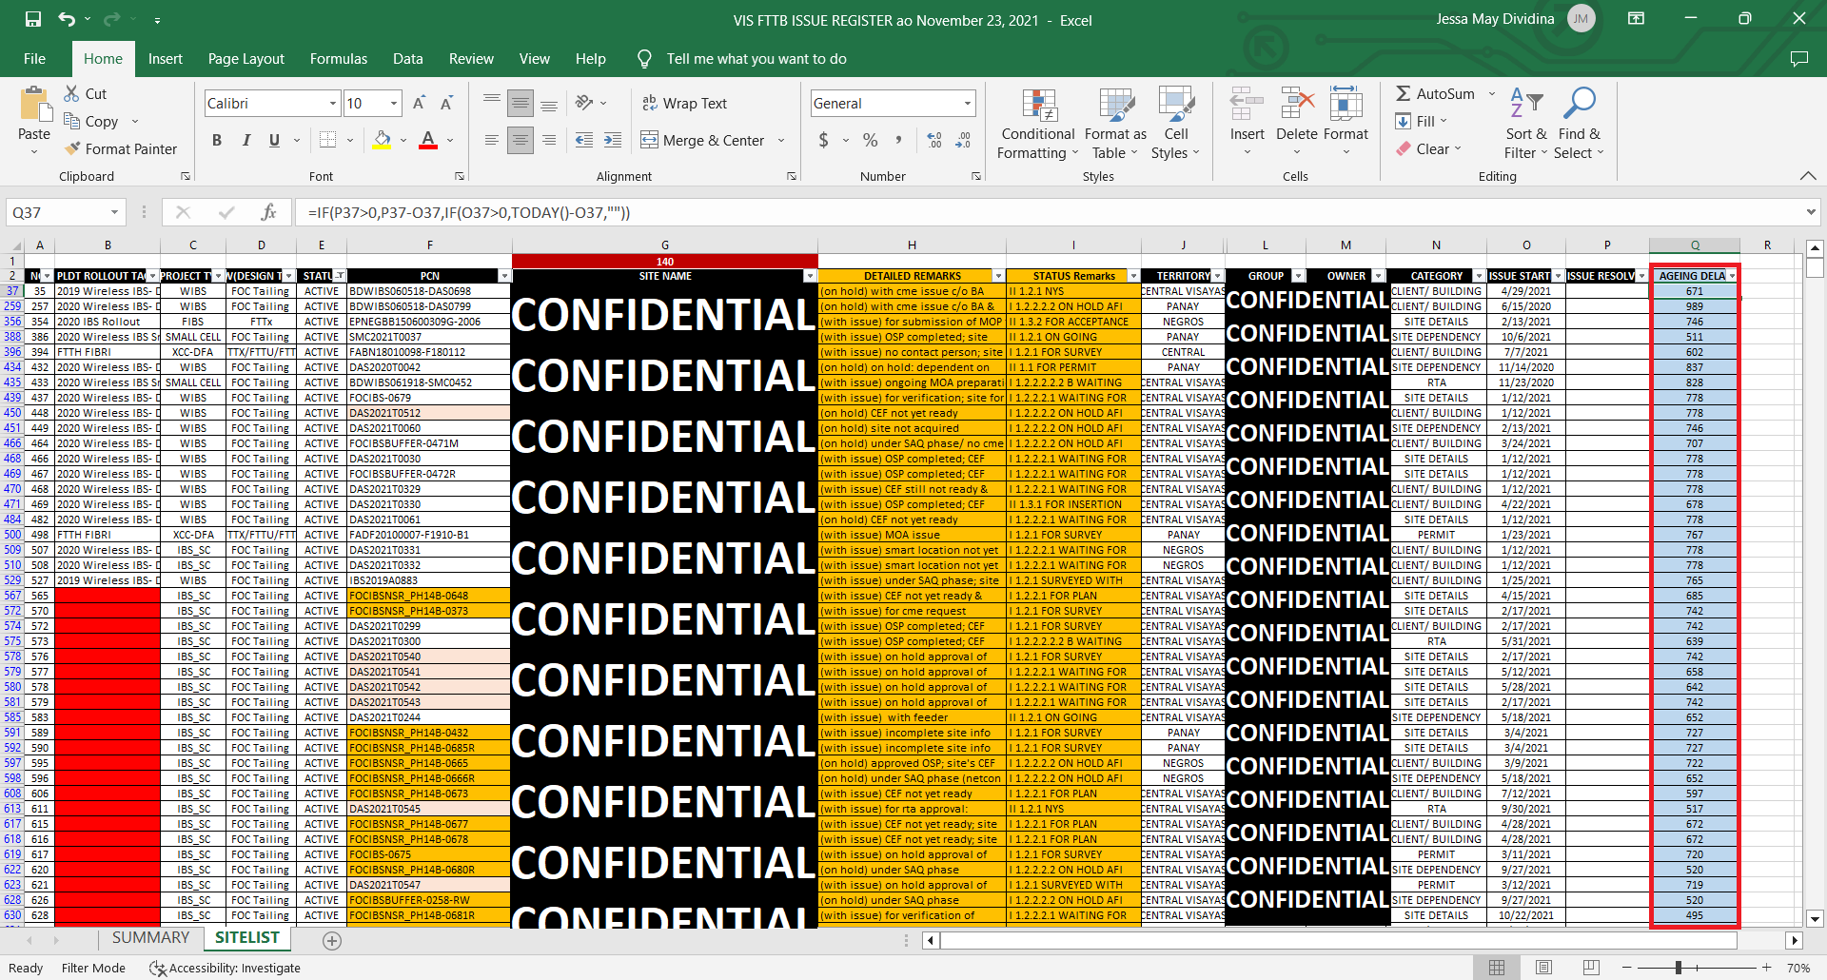1827x980 pixels.
Task: Increase font size with the larger A
Action: [420, 103]
